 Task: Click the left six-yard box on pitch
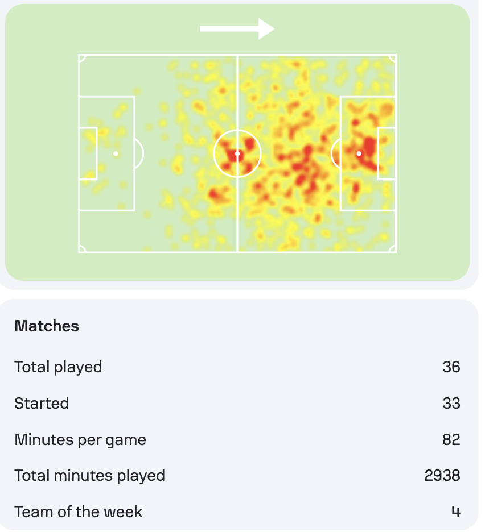(88, 153)
